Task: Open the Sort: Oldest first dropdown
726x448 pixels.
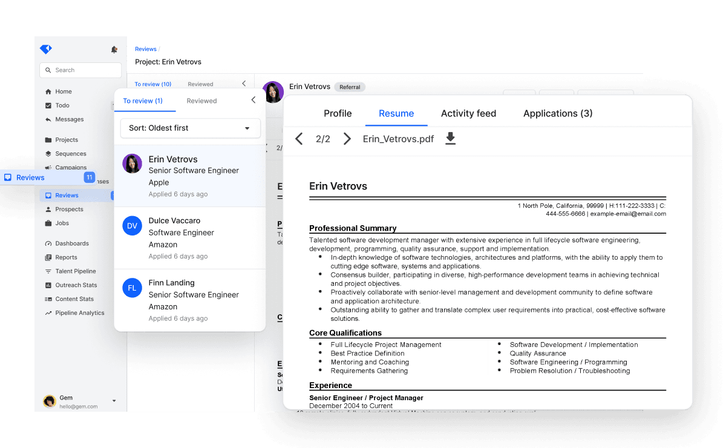Action: coord(190,128)
